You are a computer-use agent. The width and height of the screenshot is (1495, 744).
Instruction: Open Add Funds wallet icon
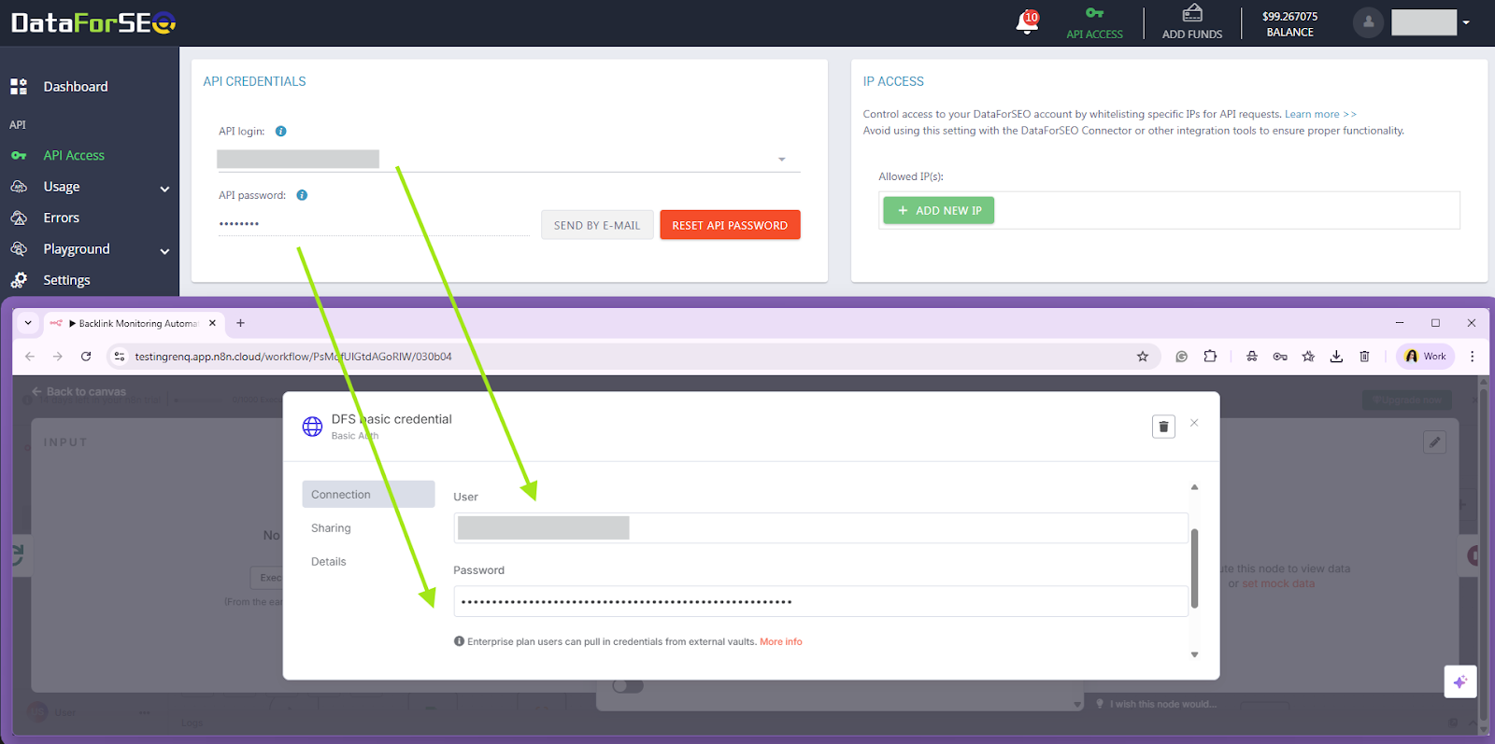click(1192, 13)
